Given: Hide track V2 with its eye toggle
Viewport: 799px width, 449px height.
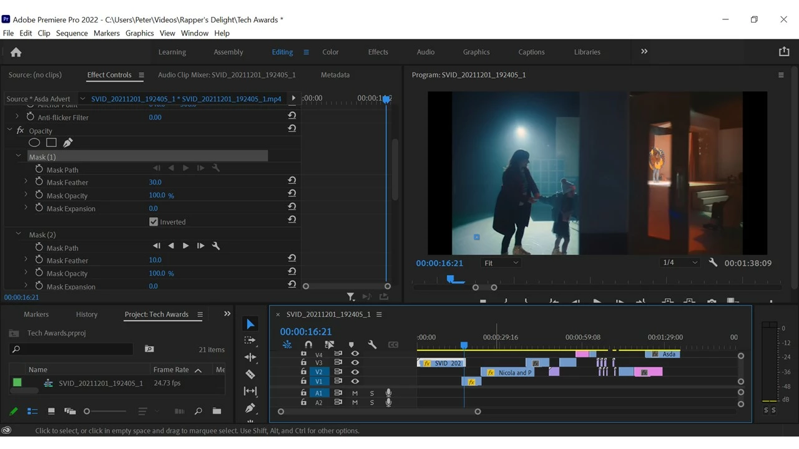Looking at the screenshot, I should click(355, 372).
